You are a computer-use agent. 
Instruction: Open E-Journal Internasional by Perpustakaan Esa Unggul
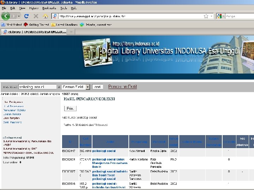click(27, 143)
